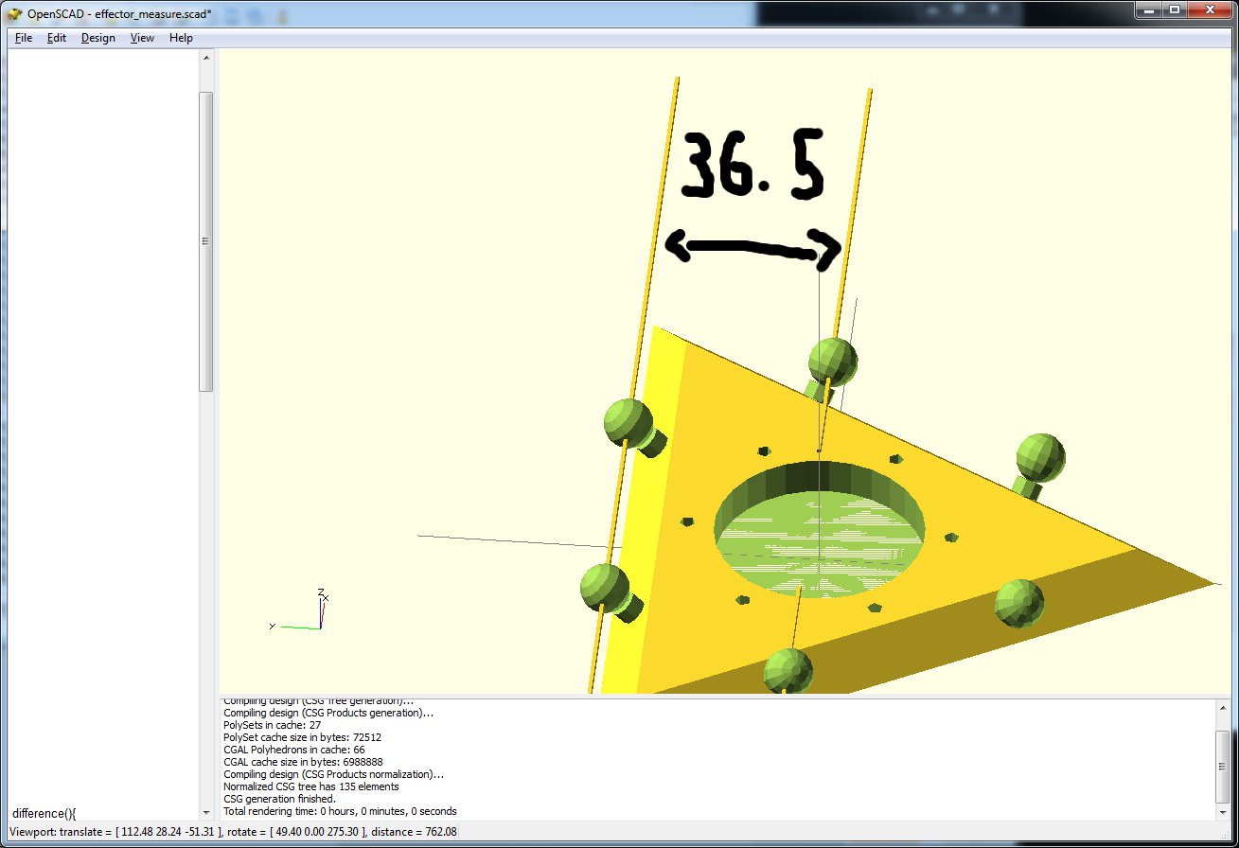
Task: Click the editor scrollbar down arrow
Action: tap(206, 812)
